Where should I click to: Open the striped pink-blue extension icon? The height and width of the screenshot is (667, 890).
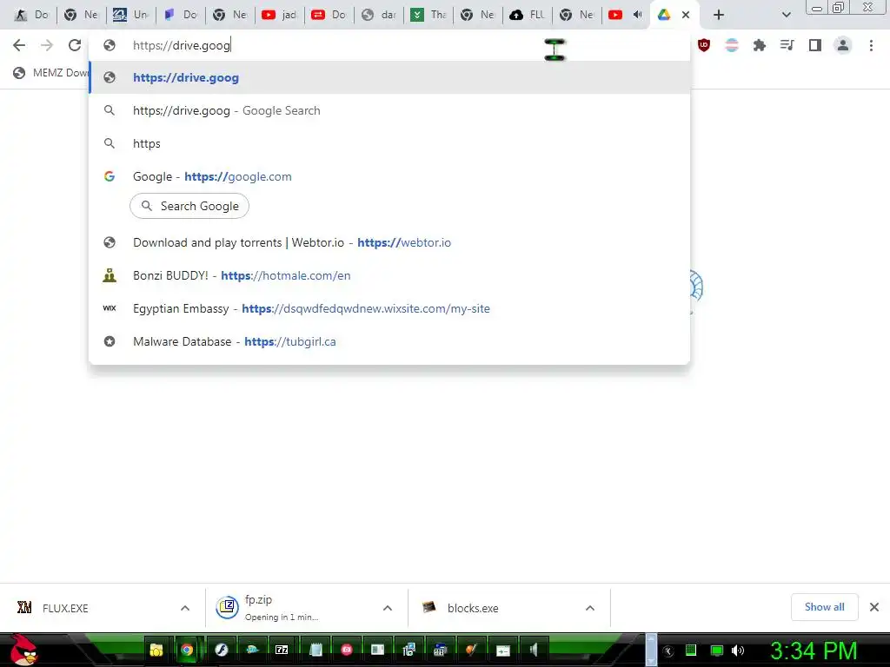[732, 45]
